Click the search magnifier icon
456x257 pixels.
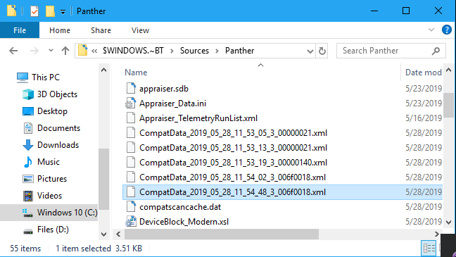[436, 51]
